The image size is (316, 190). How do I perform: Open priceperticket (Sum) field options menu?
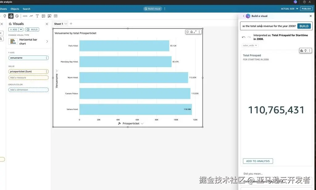click(x=46, y=71)
